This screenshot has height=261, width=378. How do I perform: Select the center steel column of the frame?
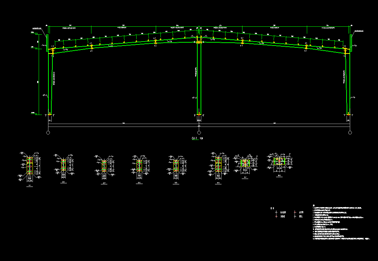[199, 78]
